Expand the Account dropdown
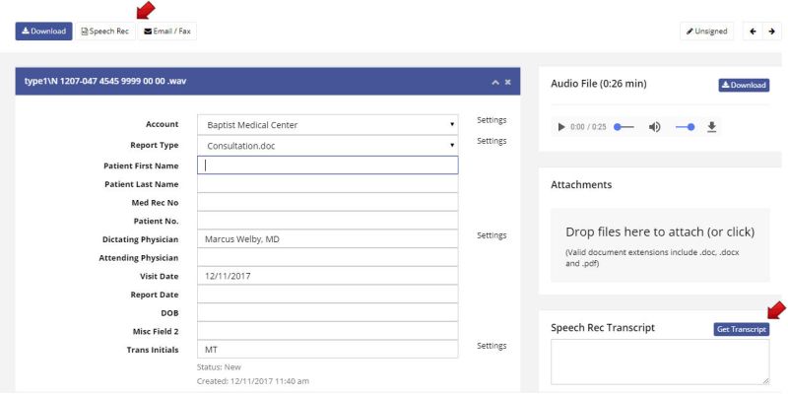788x395 pixels. pyautogui.click(x=327, y=125)
